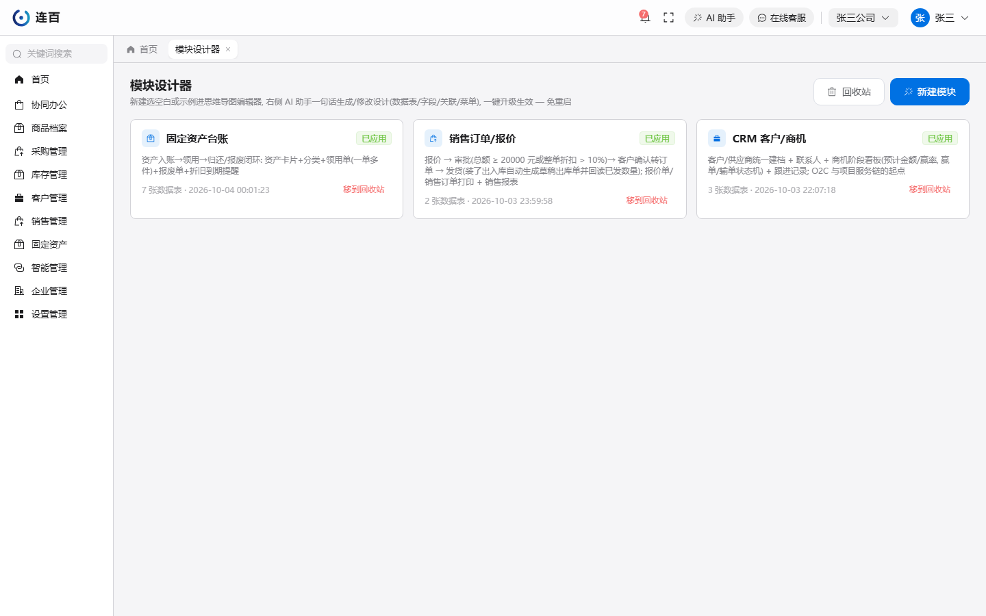Image resolution: width=986 pixels, height=616 pixels.
Task: Go to 首页 in the sidebar
Action: pos(56,79)
